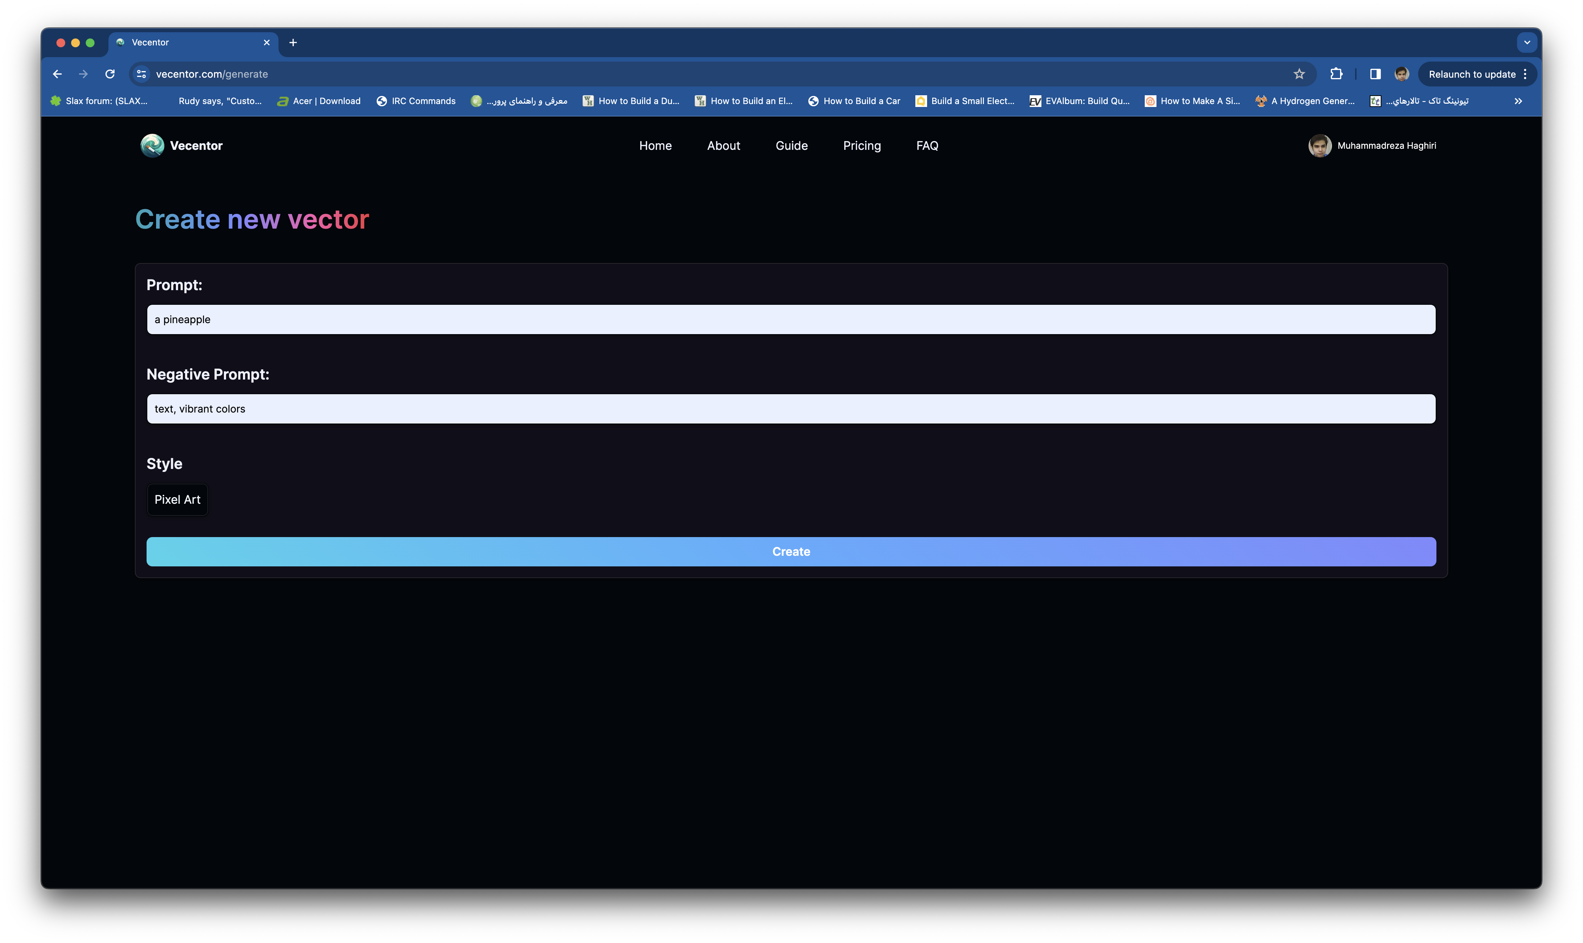Open a new browser tab
The width and height of the screenshot is (1583, 943).
(x=293, y=42)
